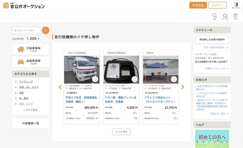The image size is (243, 148).
Task: Click the blue tent outdoor set photo
Action: pos(161,69)
